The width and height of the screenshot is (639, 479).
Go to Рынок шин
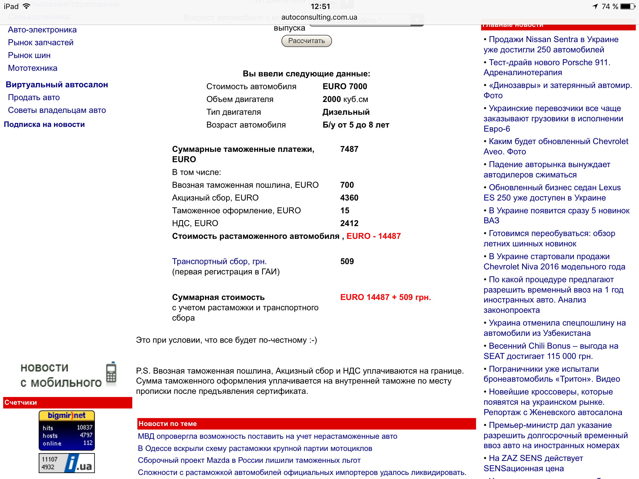point(29,56)
